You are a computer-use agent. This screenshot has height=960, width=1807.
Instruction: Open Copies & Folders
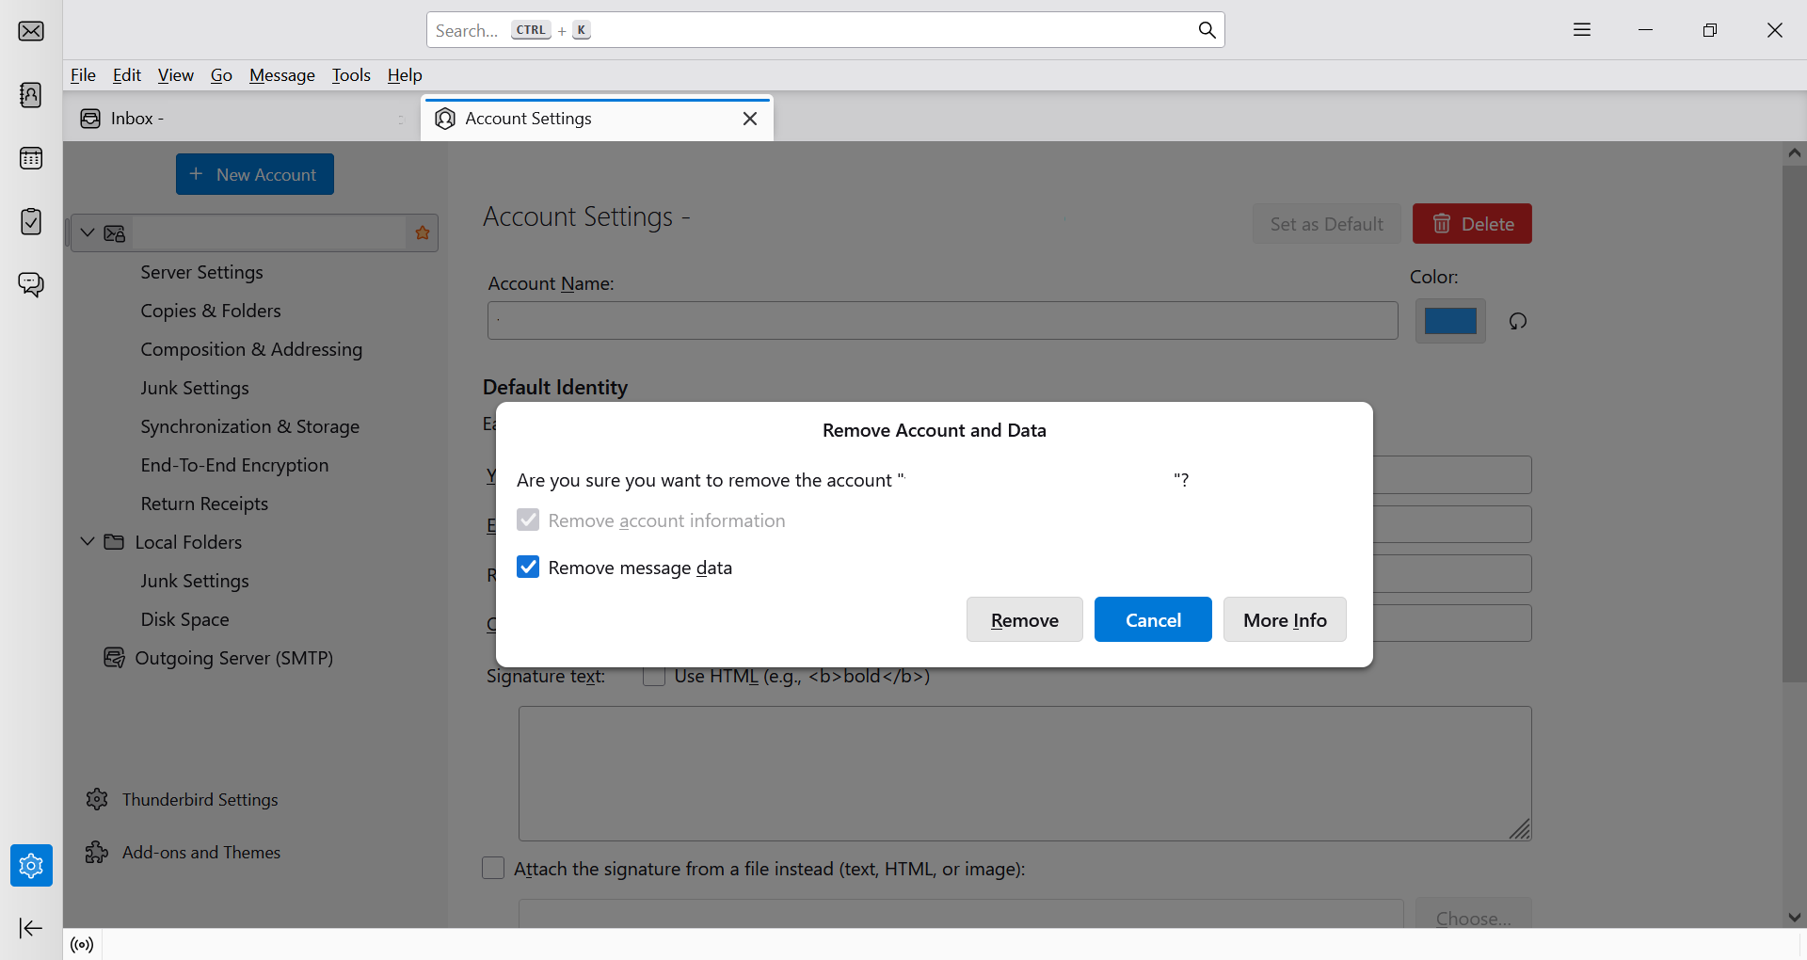(x=211, y=311)
